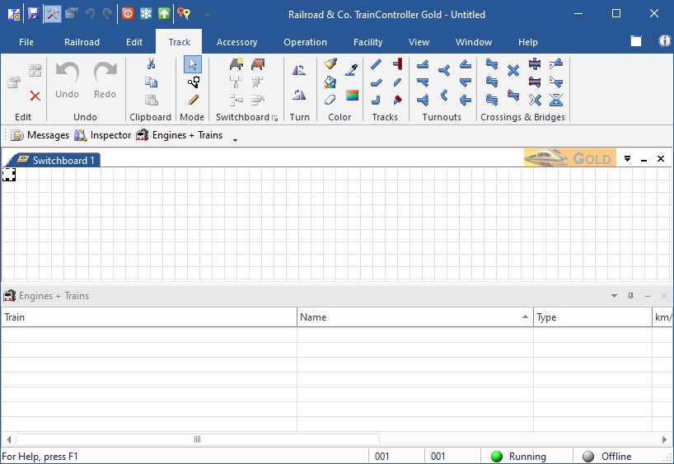
Task: Click the paint brush icon in Color
Action: 330,64
